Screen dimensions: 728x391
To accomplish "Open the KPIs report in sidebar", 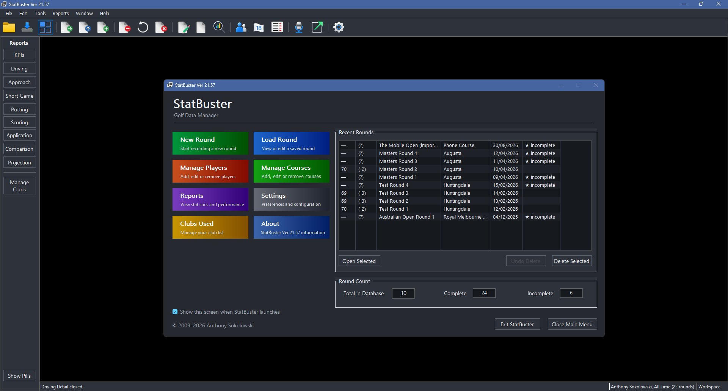I will click(20, 55).
